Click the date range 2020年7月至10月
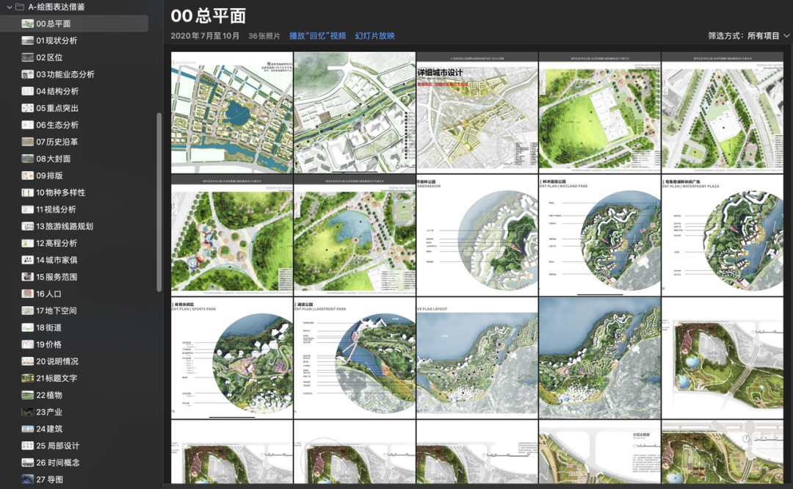 (x=205, y=36)
